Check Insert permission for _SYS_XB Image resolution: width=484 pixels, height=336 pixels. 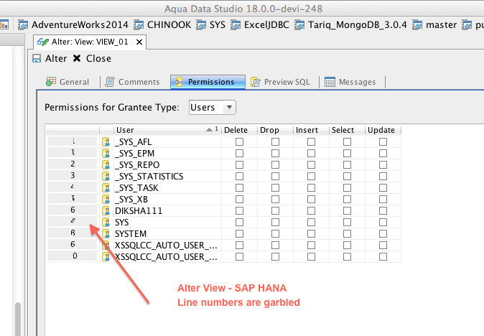pos(311,200)
